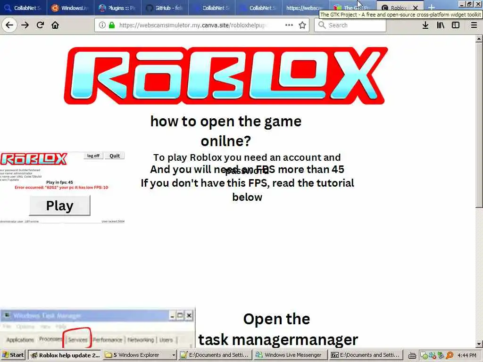Click the Services tab in Task Manager image
The height and width of the screenshot is (362, 483).
(78, 340)
